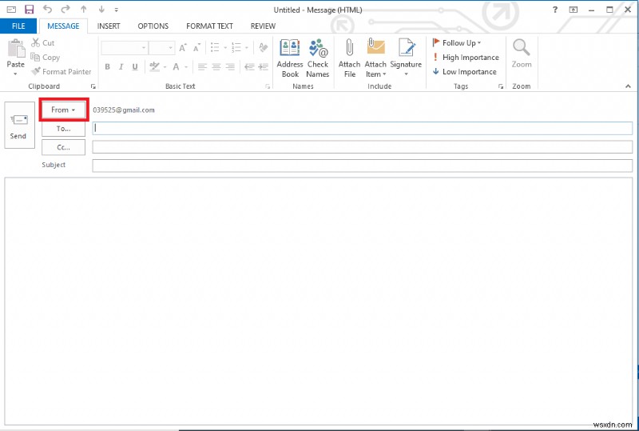Open highlight color dropdown arrow
This screenshot has height=431, width=639.
[x=165, y=67]
